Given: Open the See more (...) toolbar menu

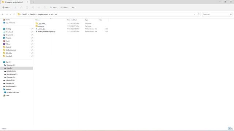Looking at the screenshot, I should [x=73, y=7].
